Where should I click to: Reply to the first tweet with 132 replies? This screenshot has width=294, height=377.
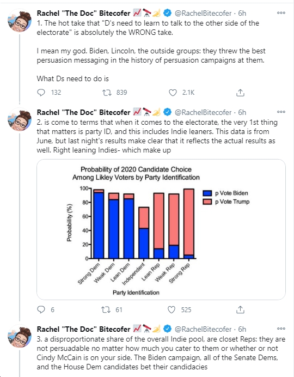(x=41, y=93)
